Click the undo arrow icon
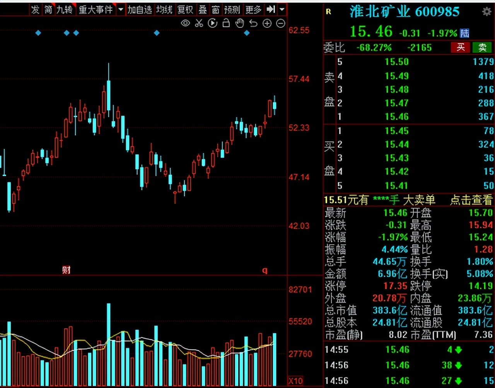This screenshot has width=495, height=388. (x=253, y=24)
